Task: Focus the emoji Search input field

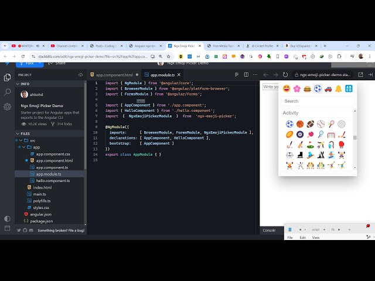Action: (x=317, y=101)
